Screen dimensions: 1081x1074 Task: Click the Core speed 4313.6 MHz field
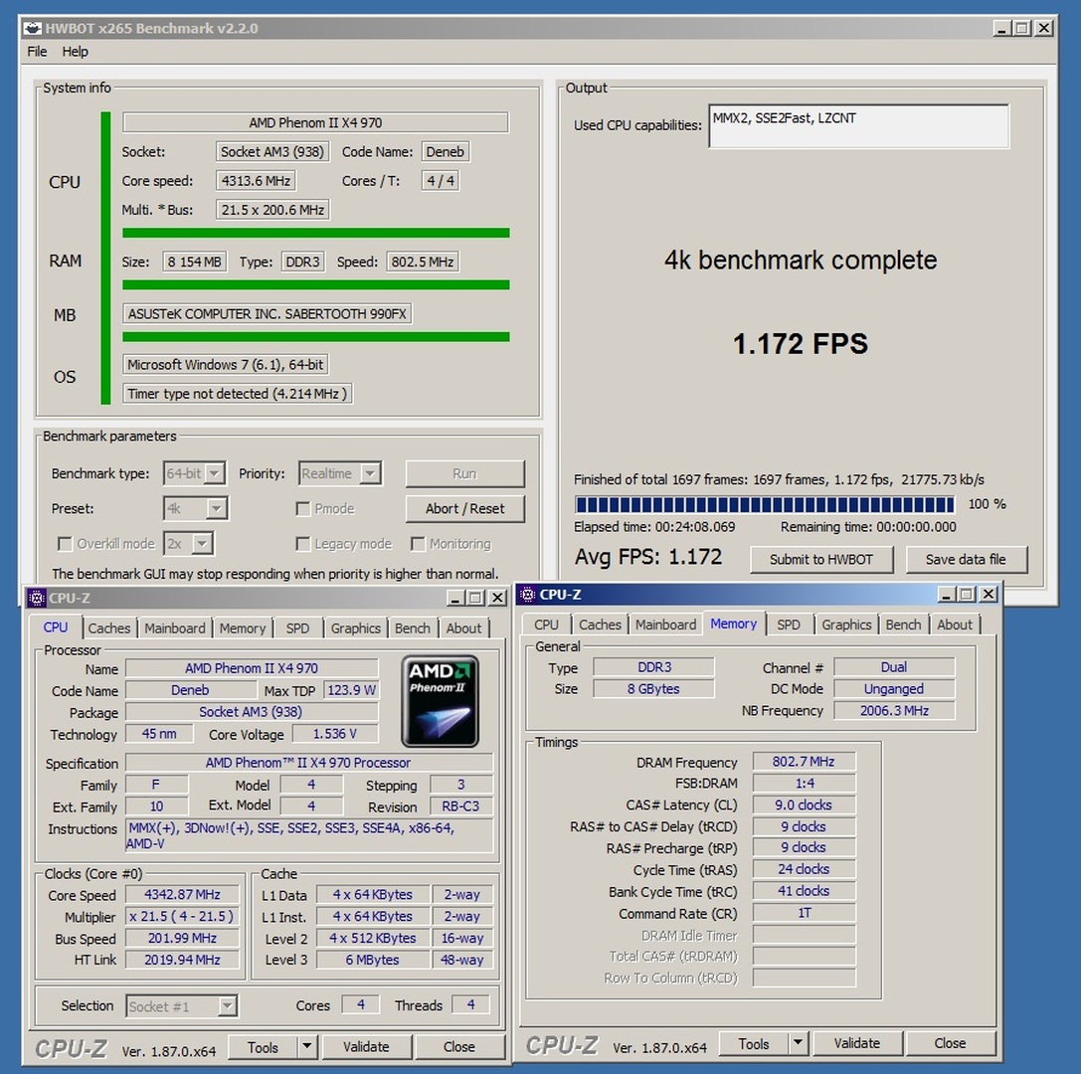click(256, 181)
